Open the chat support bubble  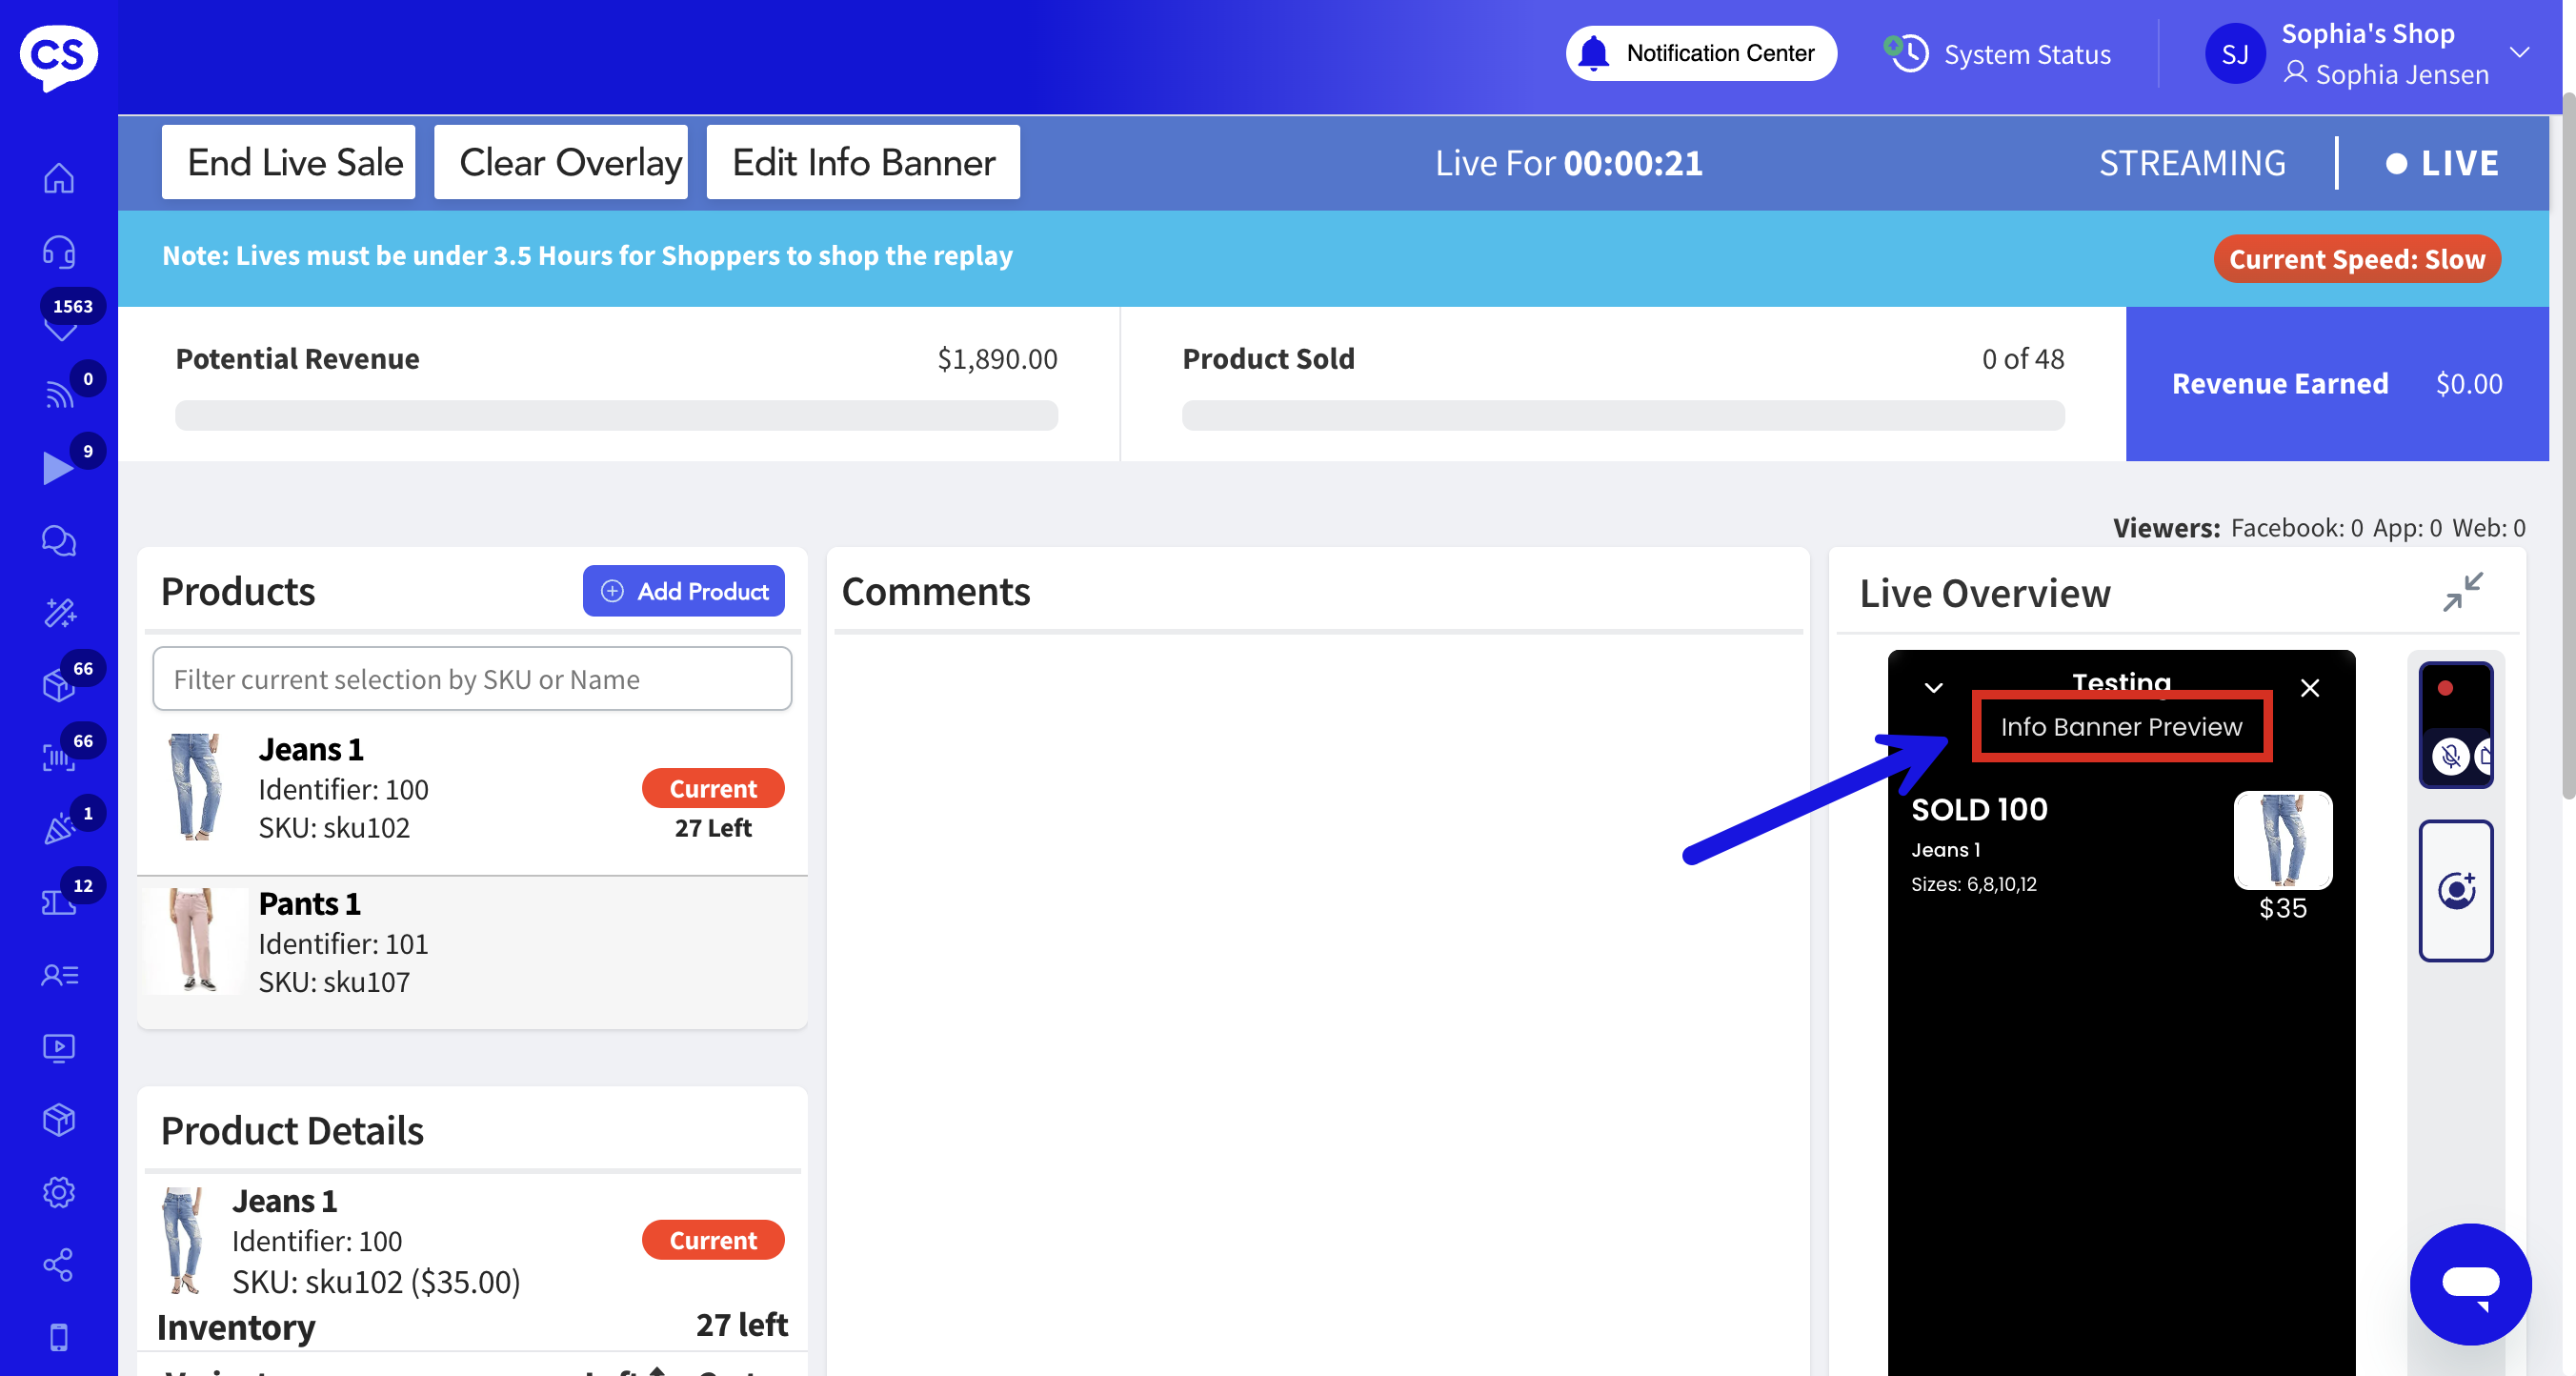tap(2470, 1284)
